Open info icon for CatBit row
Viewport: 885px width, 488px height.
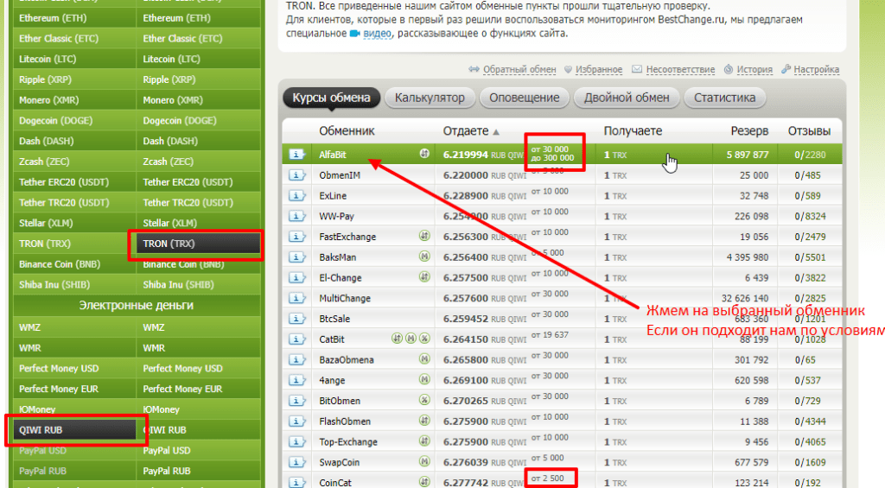point(297,339)
